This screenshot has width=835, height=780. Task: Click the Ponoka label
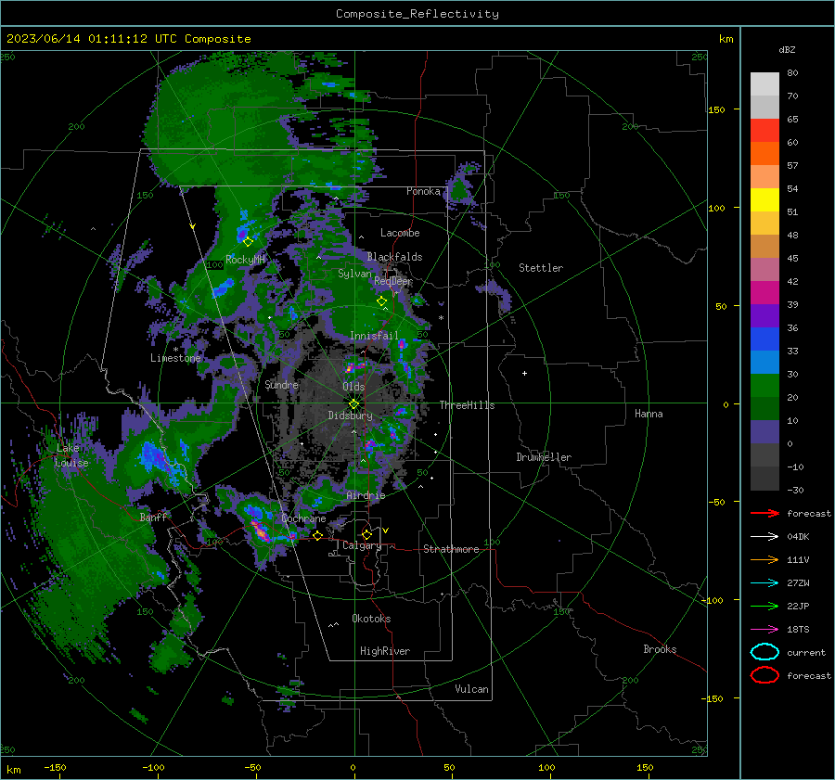423,191
